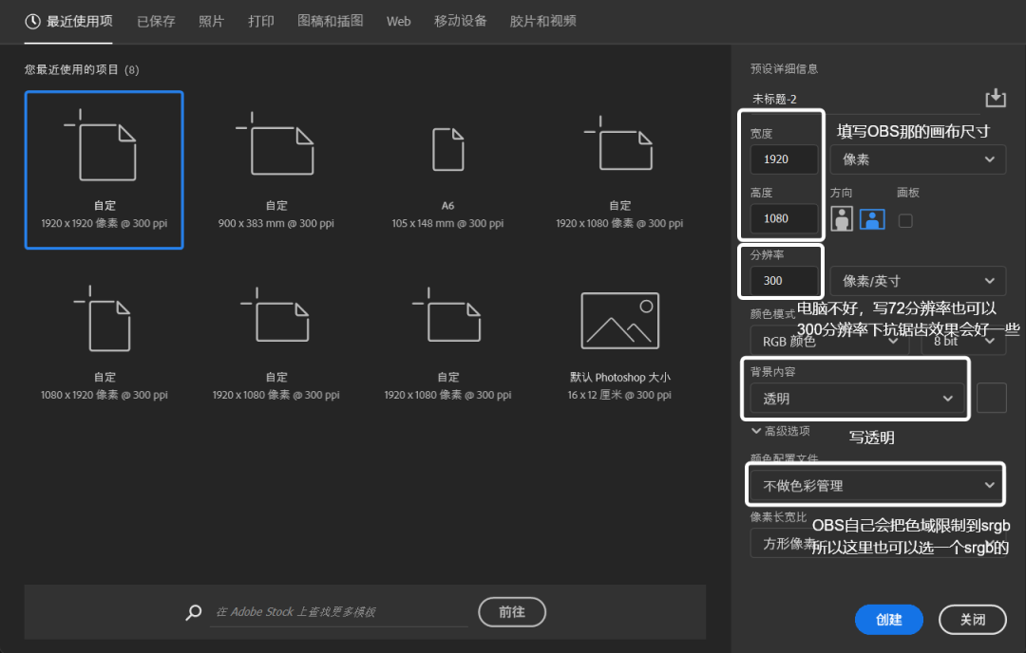
Task: Click the save preset icon next to 未标题-2
Action: point(995,98)
